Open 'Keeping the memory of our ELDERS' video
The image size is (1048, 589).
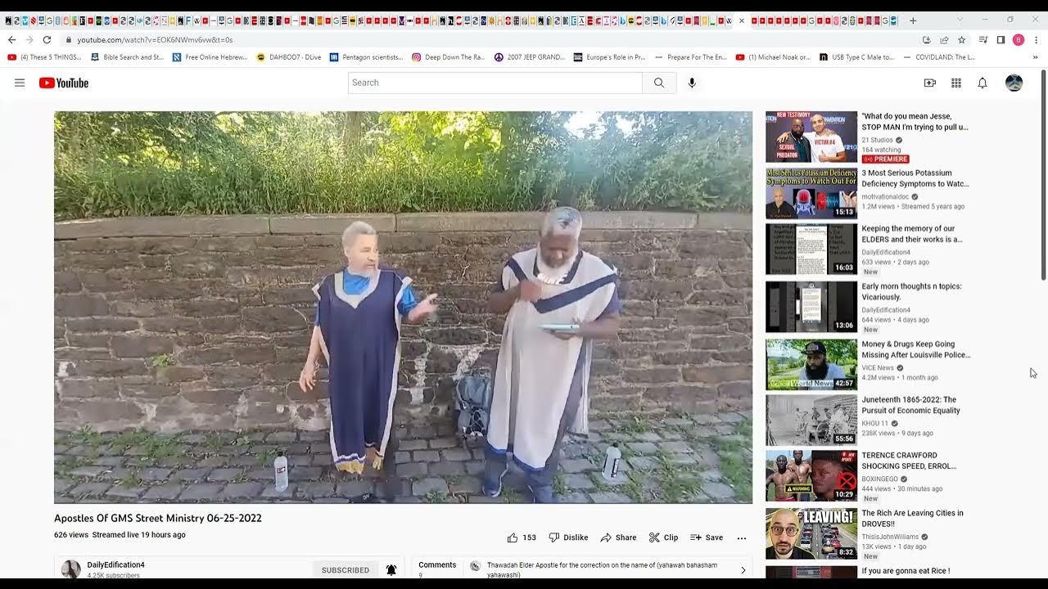[912, 234]
